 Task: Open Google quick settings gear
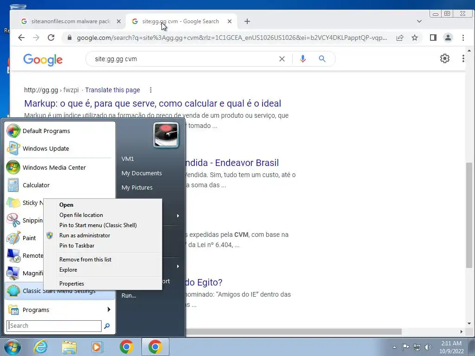444,58
